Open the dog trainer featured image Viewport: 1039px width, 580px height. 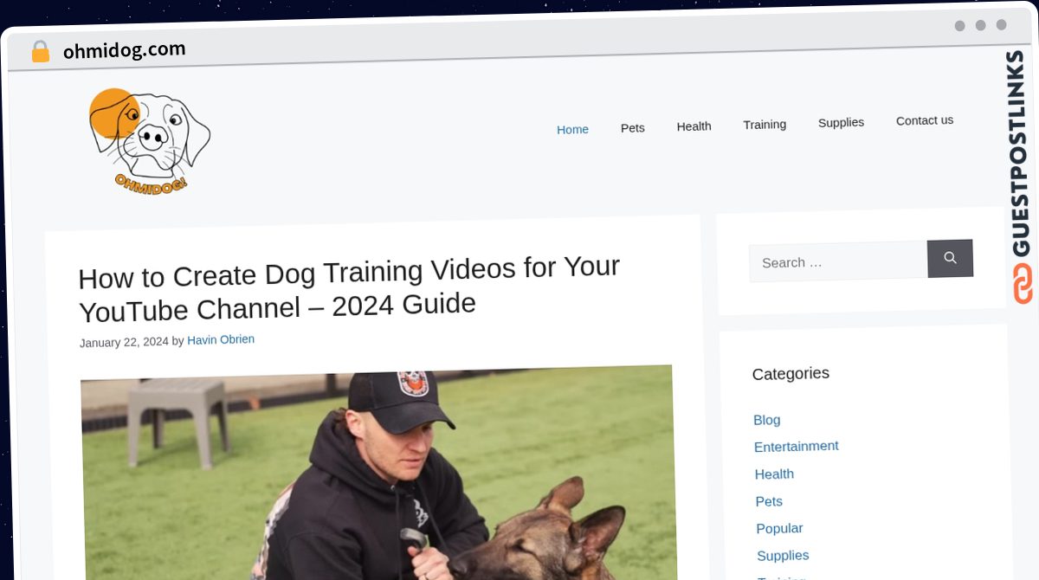(379, 473)
